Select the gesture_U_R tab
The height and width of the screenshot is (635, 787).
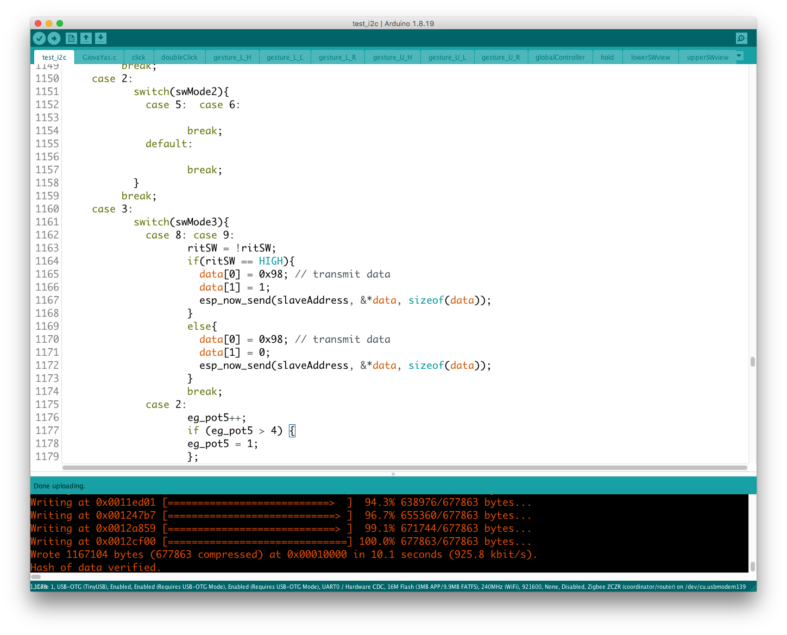coord(500,58)
